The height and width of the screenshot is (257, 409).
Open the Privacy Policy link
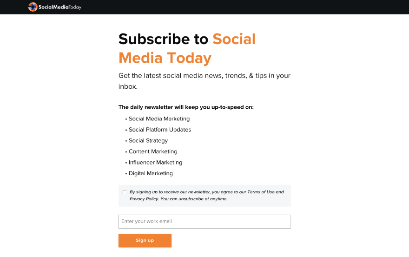(x=144, y=199)
